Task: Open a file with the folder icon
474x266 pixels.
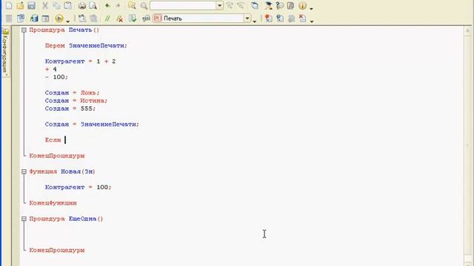Action: [x=20, y=6]
